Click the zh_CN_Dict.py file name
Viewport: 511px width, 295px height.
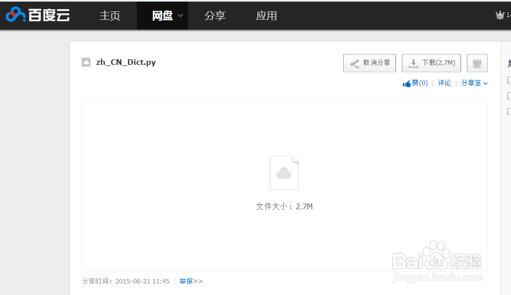tap(126, 62)
